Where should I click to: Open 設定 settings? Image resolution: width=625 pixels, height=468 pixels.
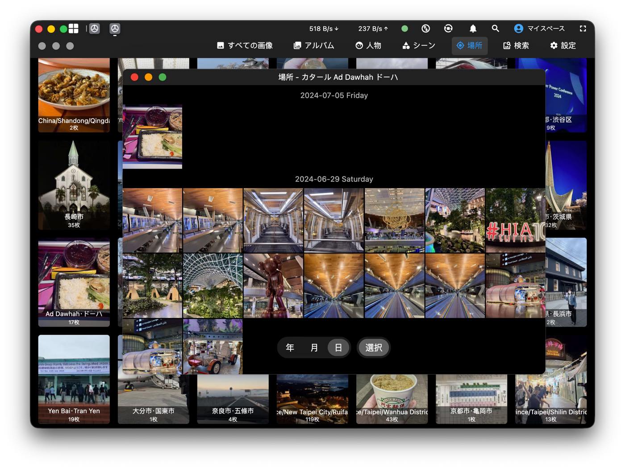tap(562, 45)
